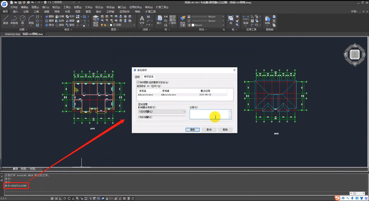Click the 布尔 (Boolean) tool

click(x=70, y=17)
